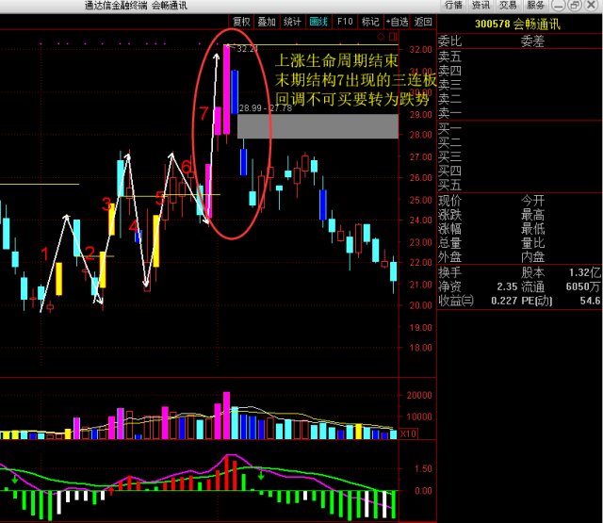Screen dimensions: 603x523
Task: Click the small diamond icon above chart
Action: pos(381,37)
